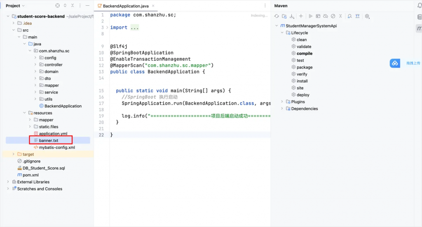
Task: Click Select Opened File crosshair icon
Action: 57,6
